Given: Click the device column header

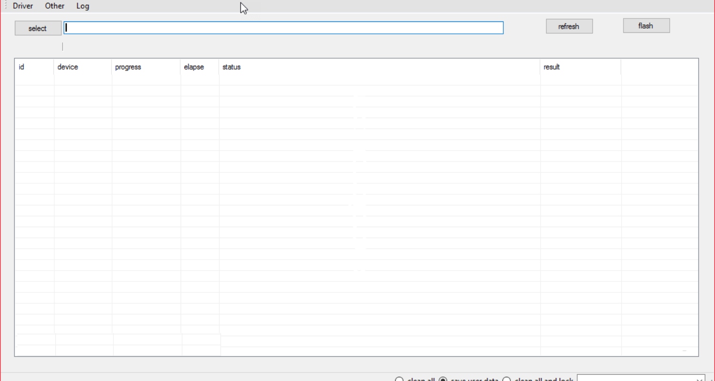Looking at the screenshot, I should [x=83, y=67].
